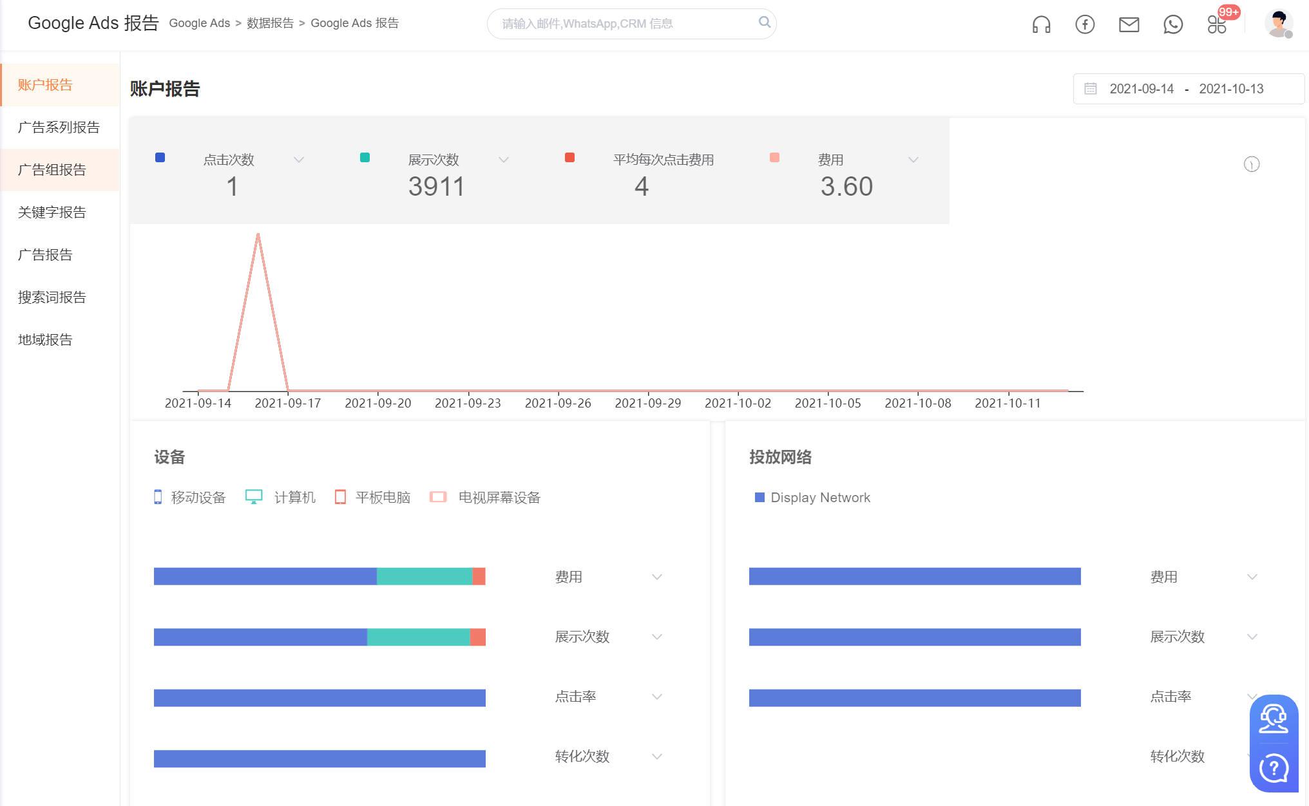Screen dimensions: 1309x806
Task: Click the 2021-09-26 axis label
Action: tap(558, 403)
